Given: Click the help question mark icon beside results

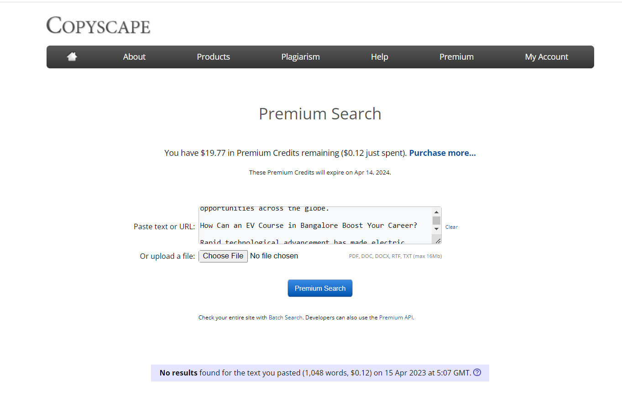Looking at the screenshot, I should pyautogui.click(x=477, y=372).
